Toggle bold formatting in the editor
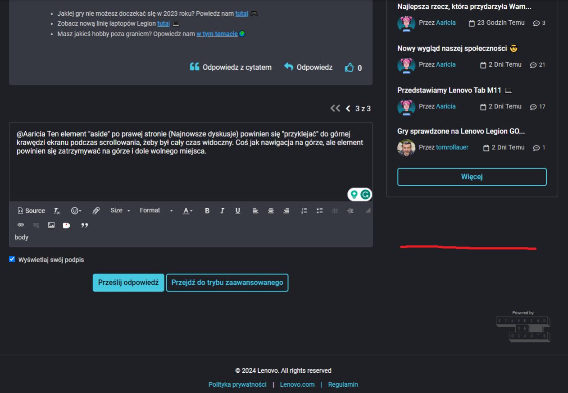The width and height of the screenshot is (568, 393). coord(207,210)
